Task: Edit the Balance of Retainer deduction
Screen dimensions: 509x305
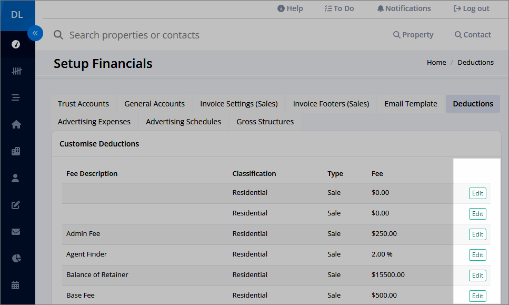Action: [x=477, y=276]
